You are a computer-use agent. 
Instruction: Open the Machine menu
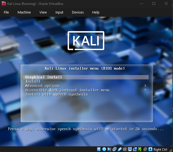pyautogui.click(x=24, y=12)
